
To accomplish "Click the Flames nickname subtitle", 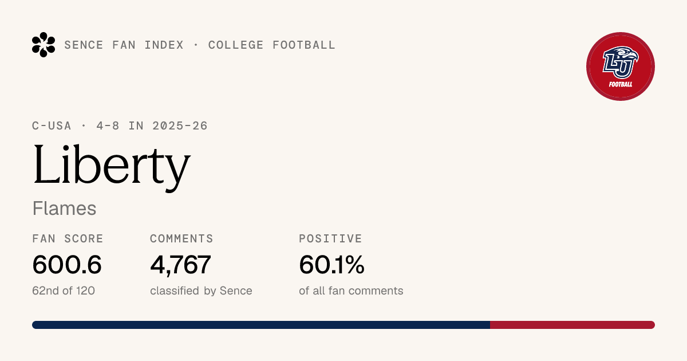I will [64, 209].
